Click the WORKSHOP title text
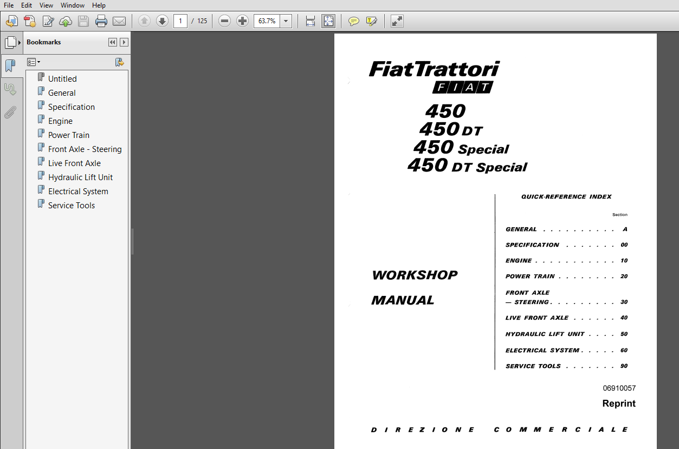679x449 pixels. click(415, 275)
